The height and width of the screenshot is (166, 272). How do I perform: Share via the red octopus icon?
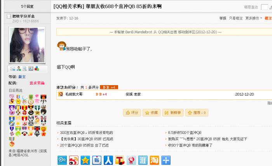click(x=131, y=160)
